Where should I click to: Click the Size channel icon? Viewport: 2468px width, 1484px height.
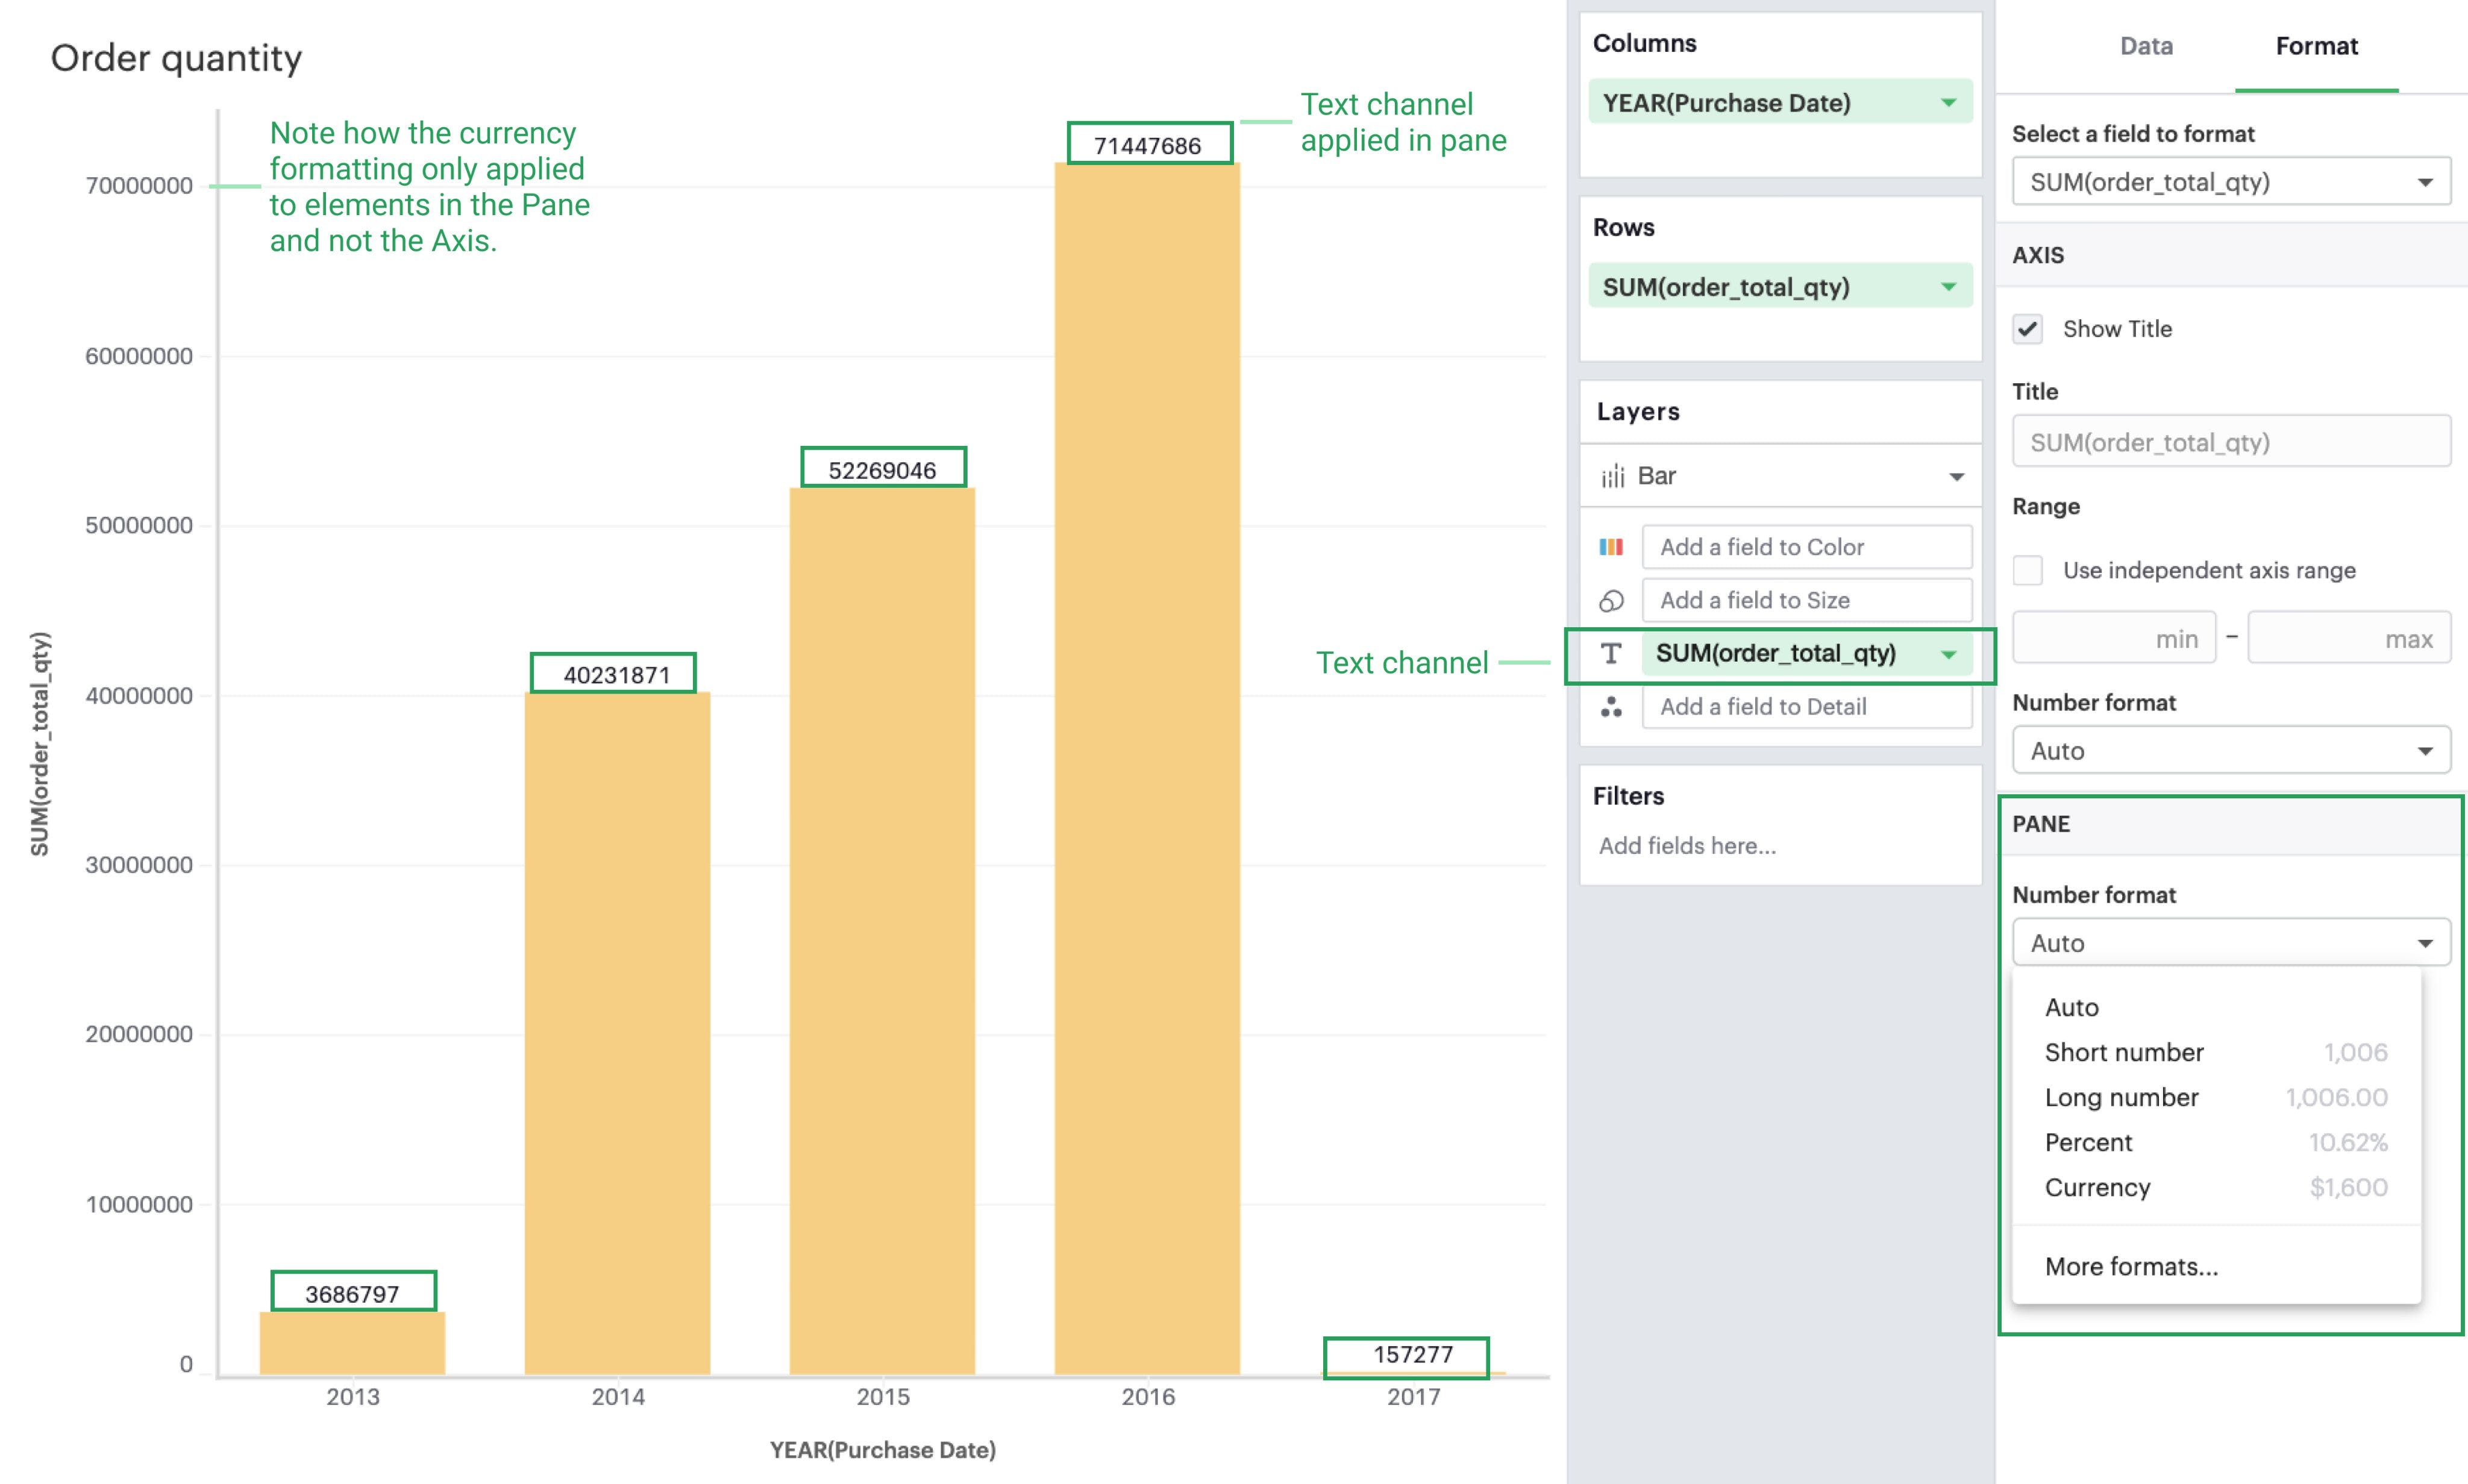[1610, 601]
